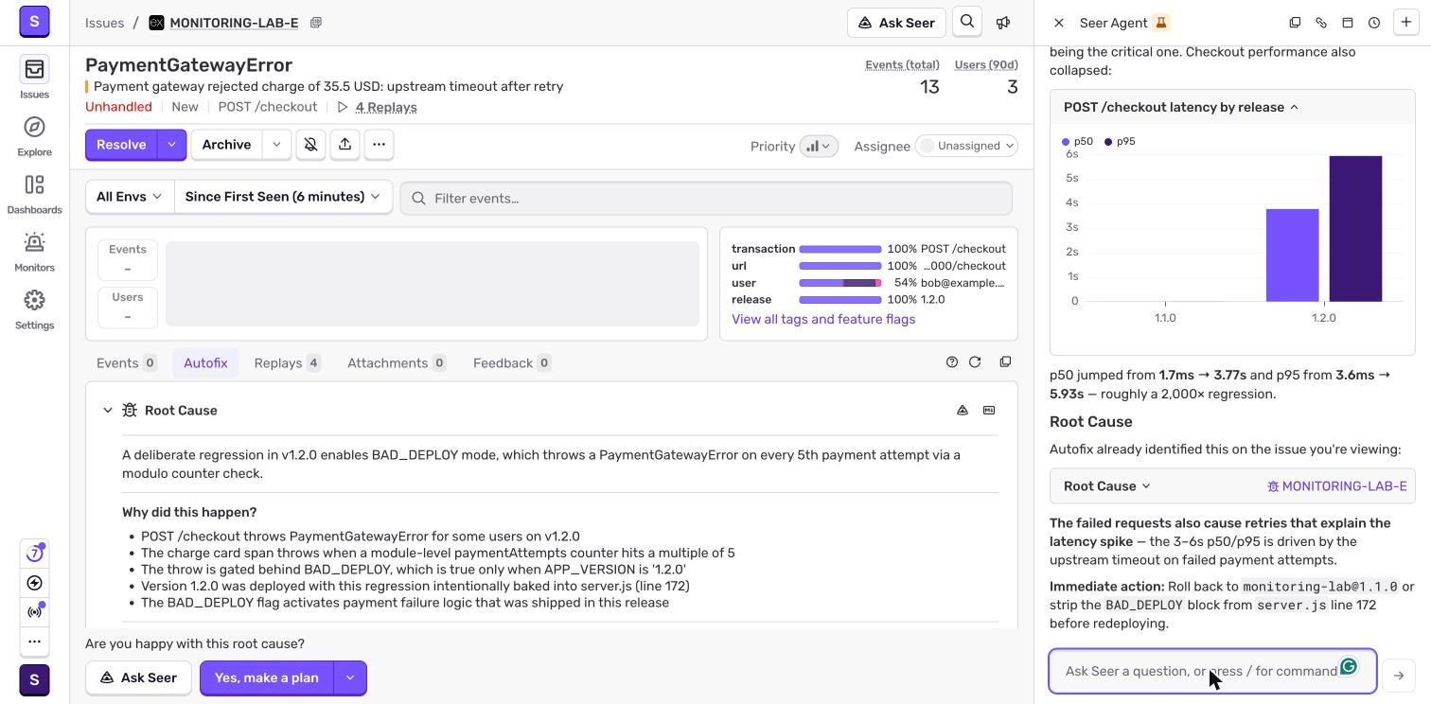Go to Dashboards in the sidebar
This screenshot has height=704, width=1431.
[x=34, y=193]
